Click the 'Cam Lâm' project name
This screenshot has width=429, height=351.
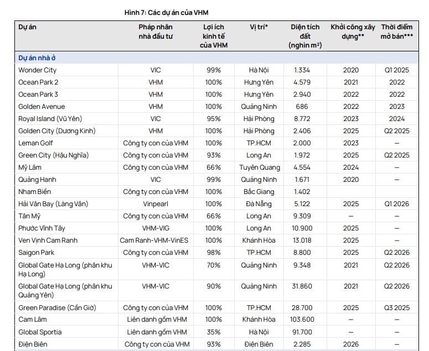tap(33, 319)
